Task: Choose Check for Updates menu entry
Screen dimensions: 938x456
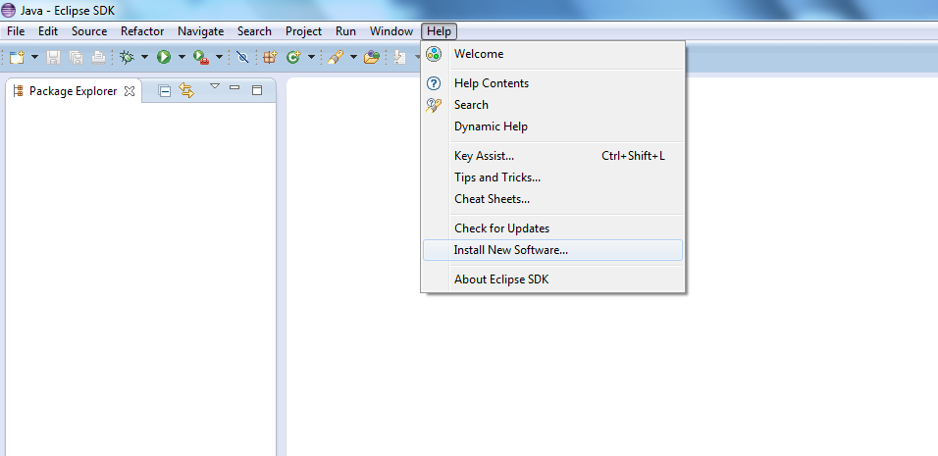Action: pyautogui.click(x=552, y=228)
